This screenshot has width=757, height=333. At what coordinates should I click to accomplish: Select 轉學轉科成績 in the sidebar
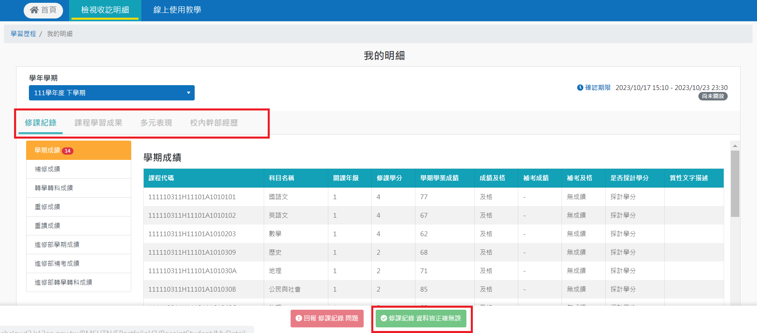[54, 188]
